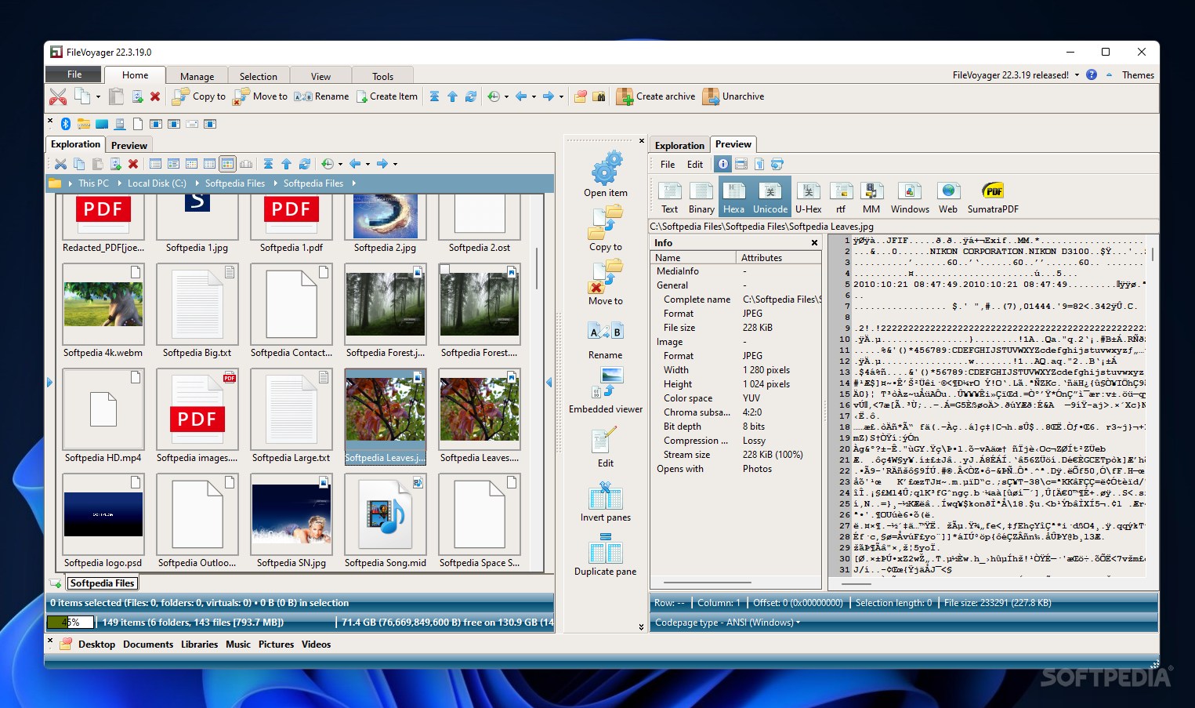Click the Computer icon in quick toolbar
The image size is (1195, 708).
click(x=120, y=124)
